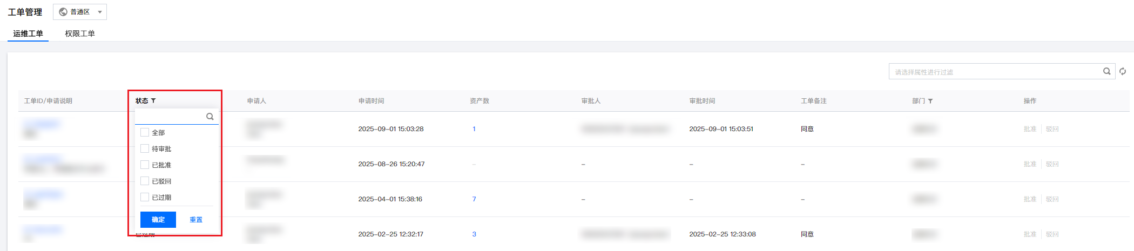The image size is (1134, 251).
Task: Switch to the 权限工单 tab
Action: click(x=80, y=33)
